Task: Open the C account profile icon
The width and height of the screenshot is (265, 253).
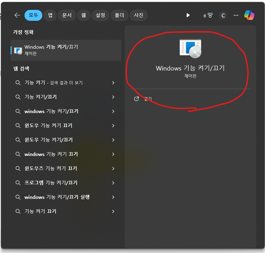Action: coord(223,15)
